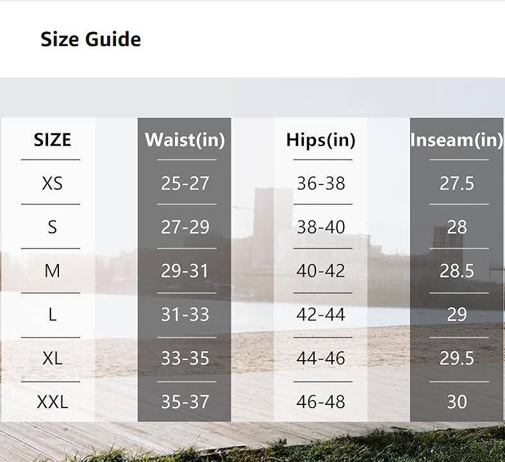
Task: Click the 46-48 hips measurement
Action: tap(320, 402)
